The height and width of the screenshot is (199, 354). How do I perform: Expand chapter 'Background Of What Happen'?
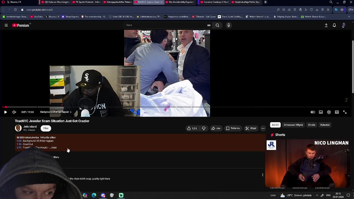(56, 112)
